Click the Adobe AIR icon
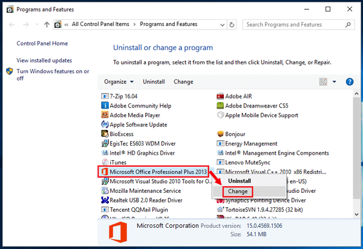363x249 pixels. click(x=220, y=96)
